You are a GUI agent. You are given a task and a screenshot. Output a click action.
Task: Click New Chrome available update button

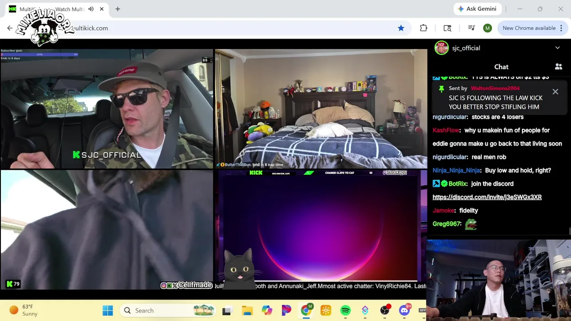(x=529, y=28)
